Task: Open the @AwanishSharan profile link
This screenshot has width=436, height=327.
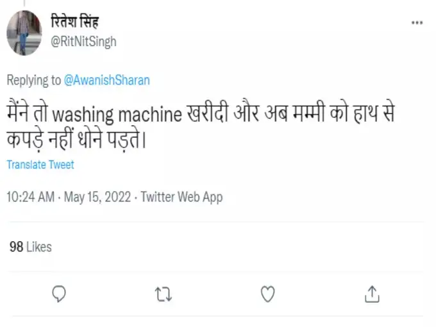Action: (106, 80)
